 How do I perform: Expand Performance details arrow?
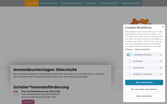click(160, 68)
